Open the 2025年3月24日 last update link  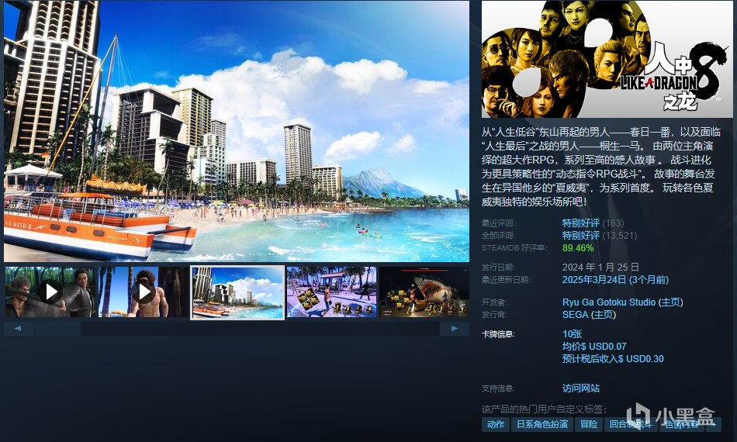click(x=615, y=280)
